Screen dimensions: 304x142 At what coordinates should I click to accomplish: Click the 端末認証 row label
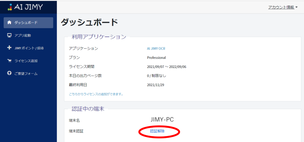coord(76,131)
